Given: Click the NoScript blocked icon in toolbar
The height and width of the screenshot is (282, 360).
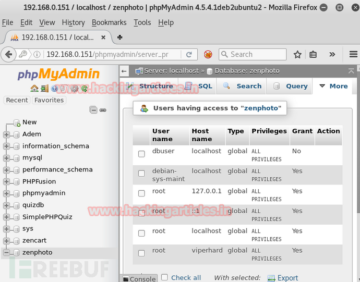Looking at the screenshot, I should pyautogui.click(x=208, y=54).
